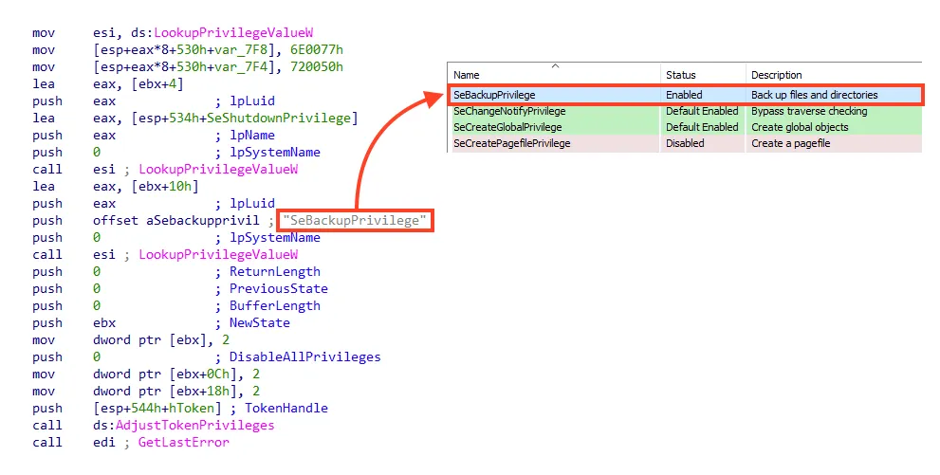940x475 pixels.
Task: Click ds:AdjustTokenPrivileges call target
Action: coord(184,426)
